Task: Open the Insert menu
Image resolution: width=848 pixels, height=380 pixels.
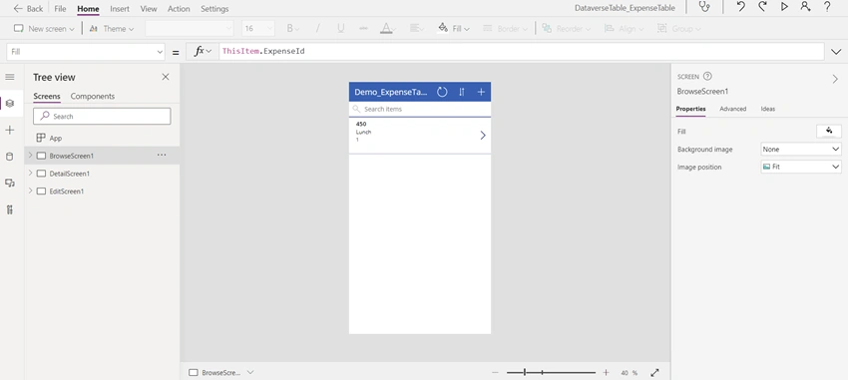Action: tap(120, 9)
